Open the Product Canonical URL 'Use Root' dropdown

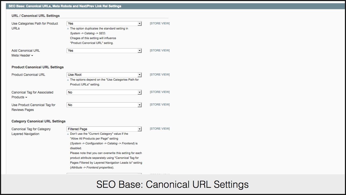(104, 75)
